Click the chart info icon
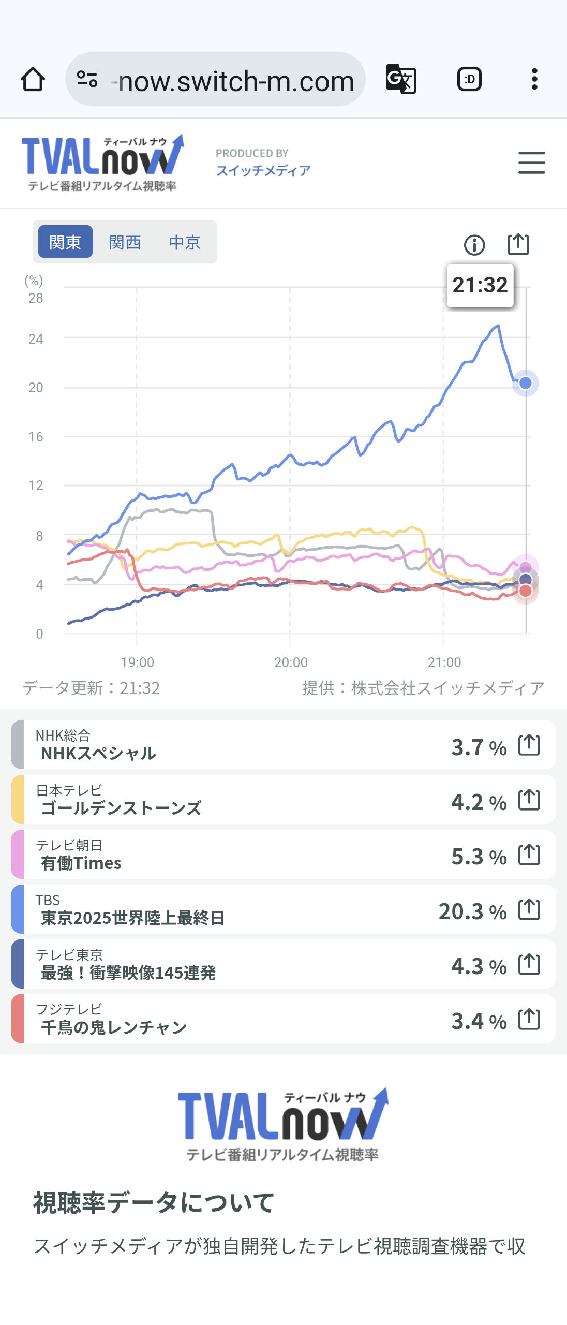 (x=474, y=245)
